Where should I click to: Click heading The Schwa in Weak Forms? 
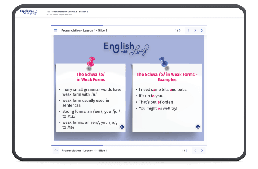click(91, 77)
